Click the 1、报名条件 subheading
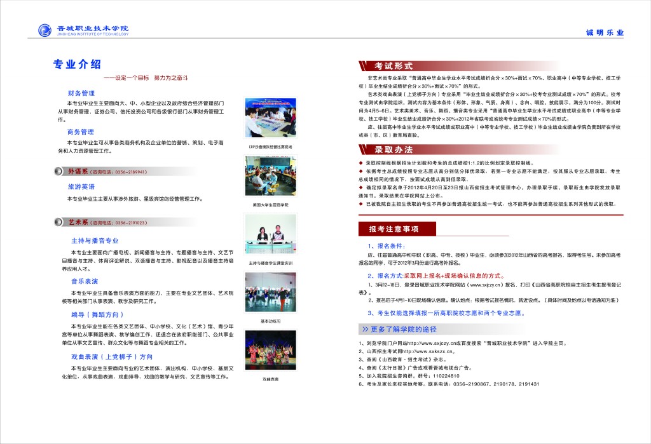This screenshot has width=651, height=444. [387, 246]
